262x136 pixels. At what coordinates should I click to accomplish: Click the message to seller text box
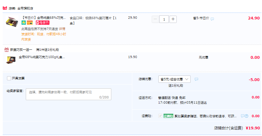[69, 94]
